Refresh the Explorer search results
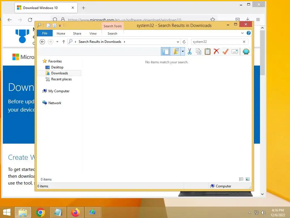This screenshot has height=218, width=290. [184, 42]
